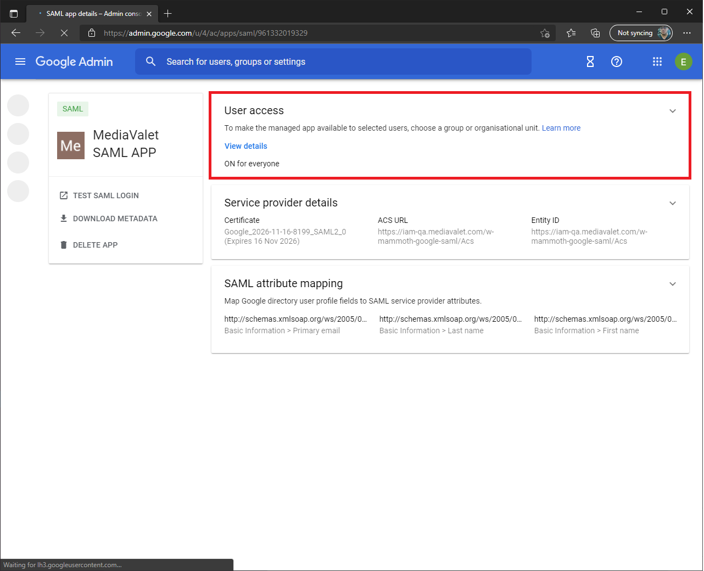704x571 pixels.
Task: Click the Test SAML Login icon
Action: (x=63, y=195)
